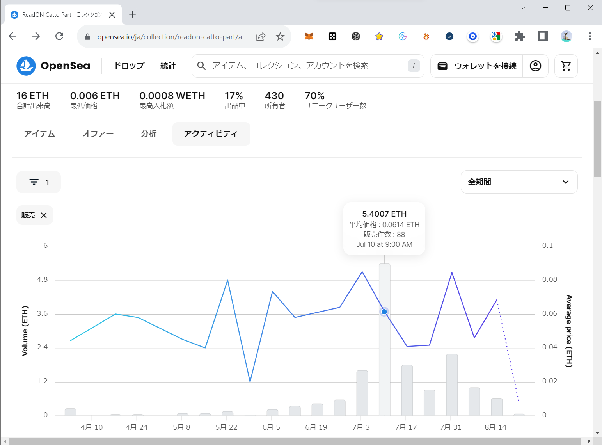
Task: Click the MetaMask fox extension icon
Action: (x=309, y=36)
